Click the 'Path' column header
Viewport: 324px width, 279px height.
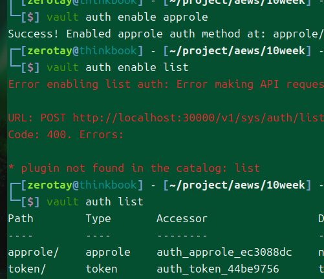pyautogui.click(x=21, y=218)
